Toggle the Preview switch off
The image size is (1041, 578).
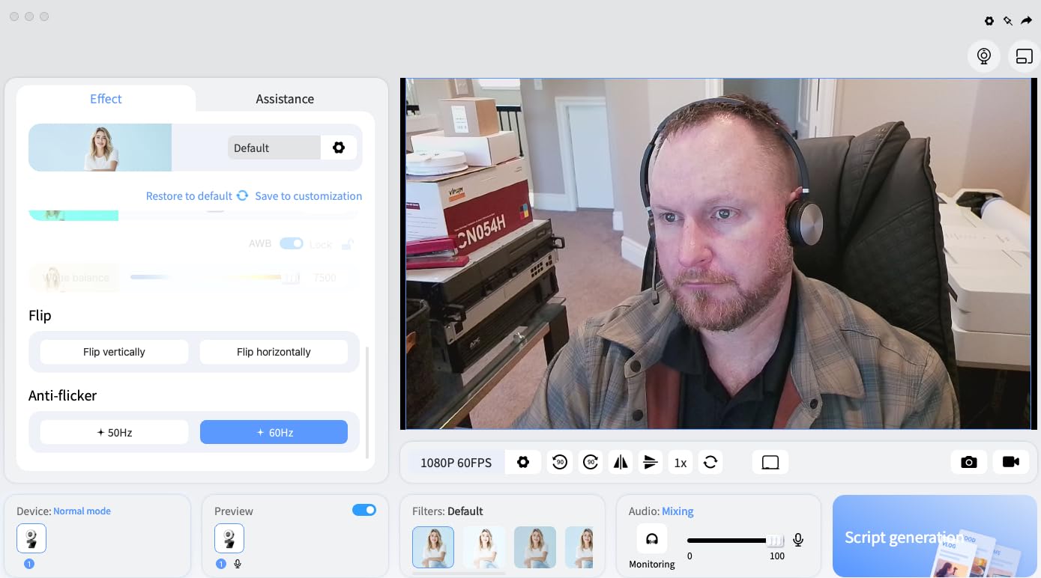pyautogui.click(x=364, y=510)
